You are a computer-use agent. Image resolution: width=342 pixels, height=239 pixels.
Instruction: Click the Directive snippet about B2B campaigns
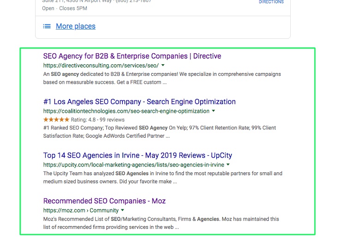(162, 78)
